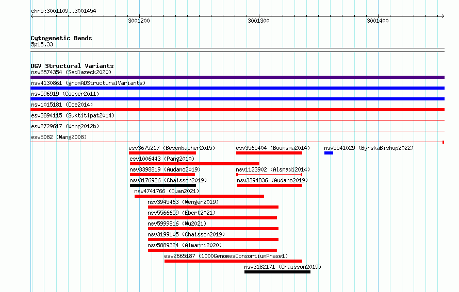
Task: Click red bar under nsv3945463 Wenger2019
Action: coord(213,207)
